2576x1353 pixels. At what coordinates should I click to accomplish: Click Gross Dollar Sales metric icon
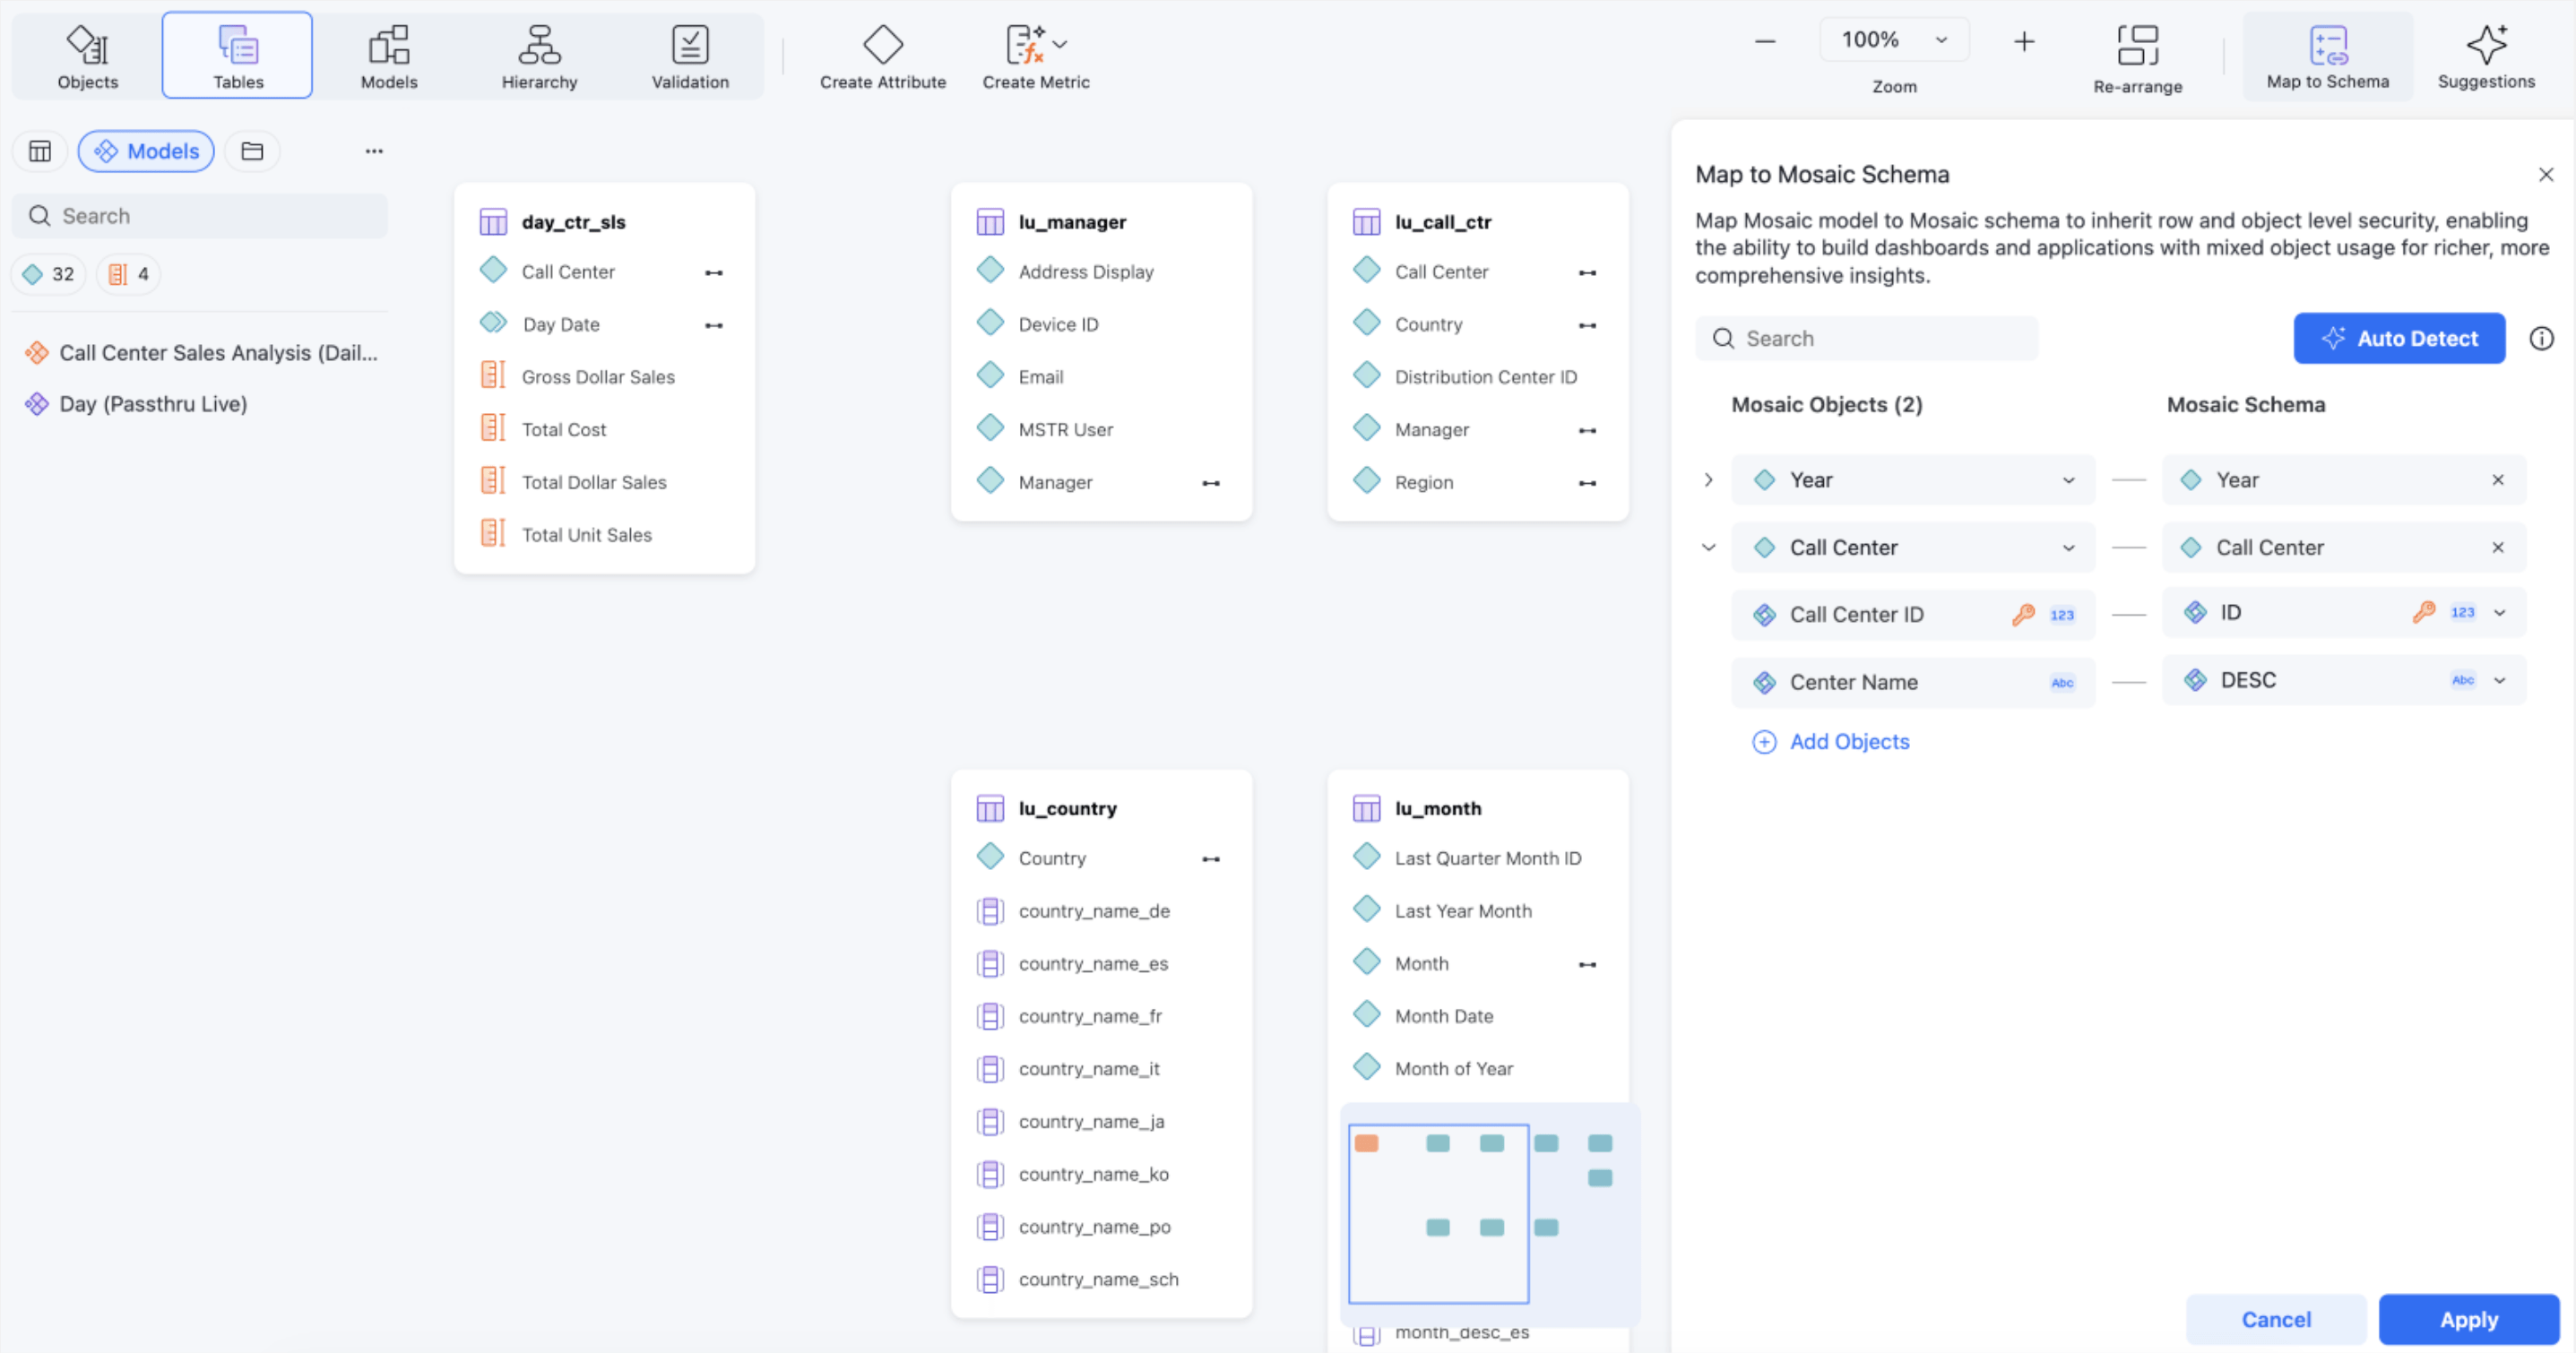(x=493, y=375)
